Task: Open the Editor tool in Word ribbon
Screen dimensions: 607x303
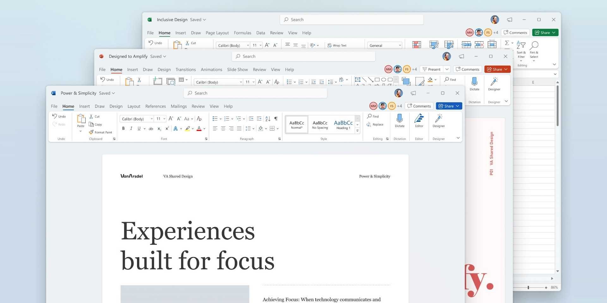Action: click(x=419, y=118)
